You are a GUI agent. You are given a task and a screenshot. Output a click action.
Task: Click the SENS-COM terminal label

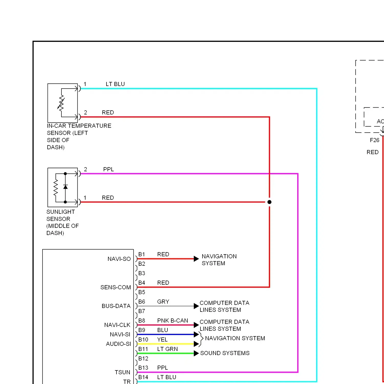[x=115, y=287]
